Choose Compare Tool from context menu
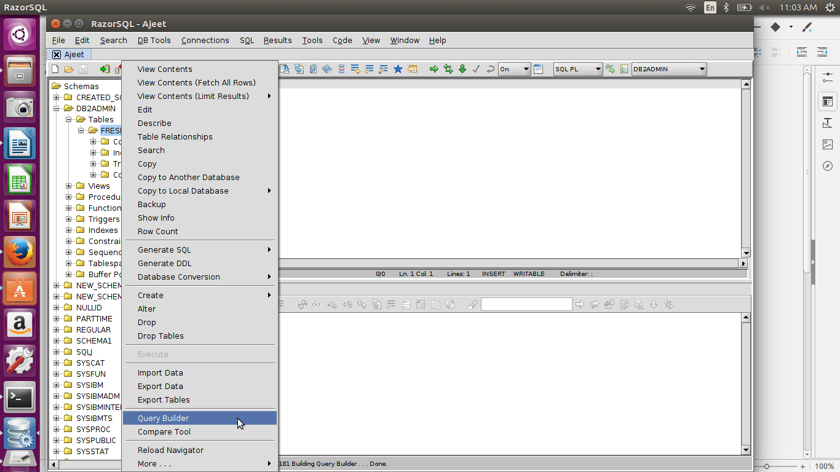The image size is (840, 472). (200, 431)
